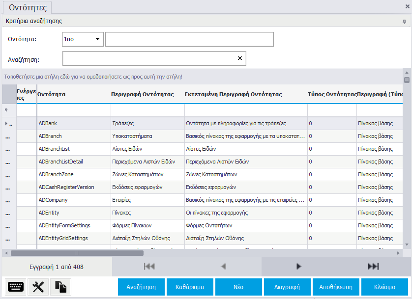
Task: Click filter cell under Οντότητα column
Action: tap(73, 110)
